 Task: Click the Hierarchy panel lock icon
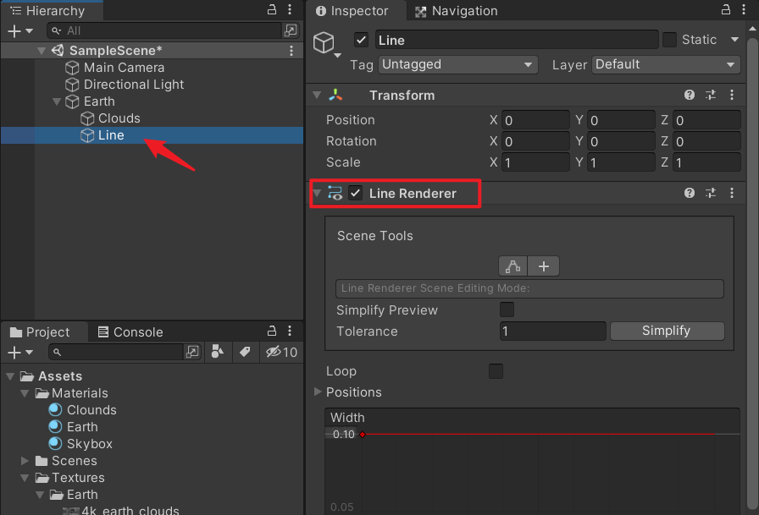click(x=272, y=9)
